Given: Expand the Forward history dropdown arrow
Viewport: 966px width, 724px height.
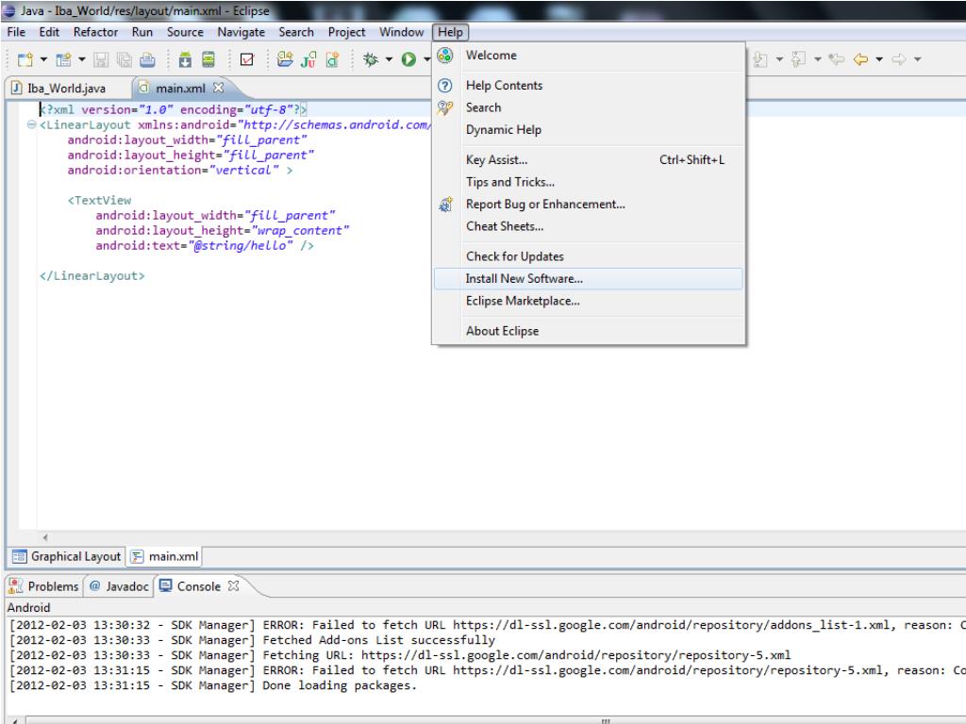Looking at the screenshot, I should point(917,59).
